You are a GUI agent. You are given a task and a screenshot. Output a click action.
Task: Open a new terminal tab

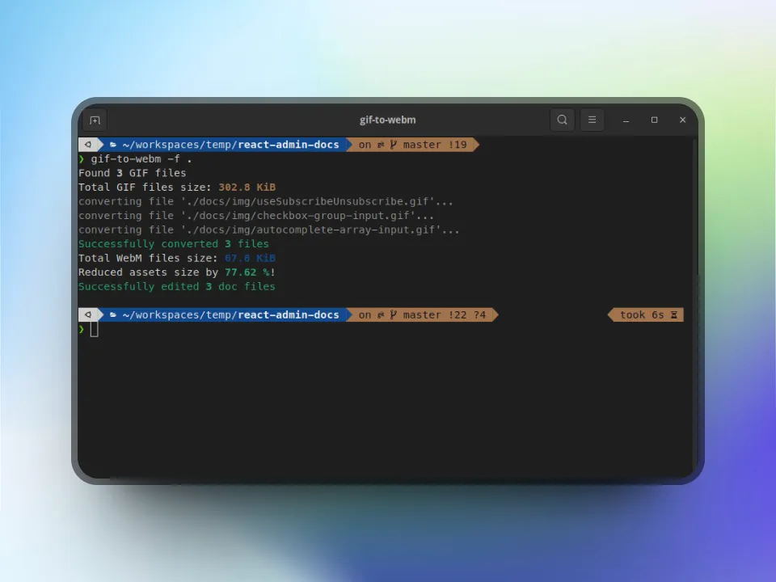tap(95, 120)
